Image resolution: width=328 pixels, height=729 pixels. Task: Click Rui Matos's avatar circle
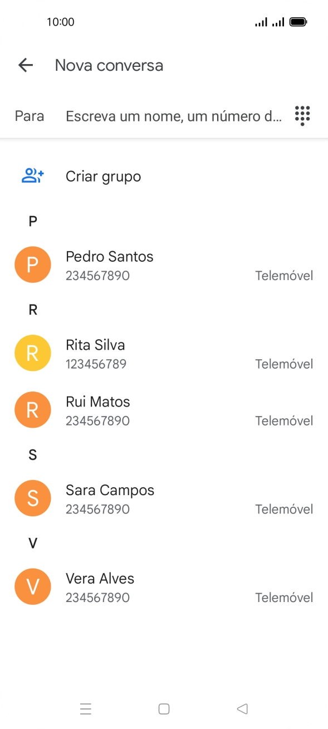pos(32,409)
